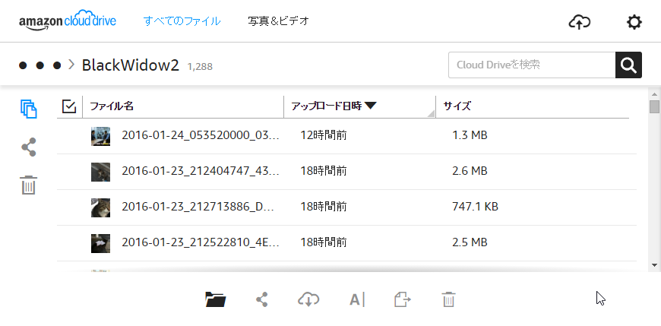
Task: Sort by ファイル名 column header
Action: click(112, 106)
